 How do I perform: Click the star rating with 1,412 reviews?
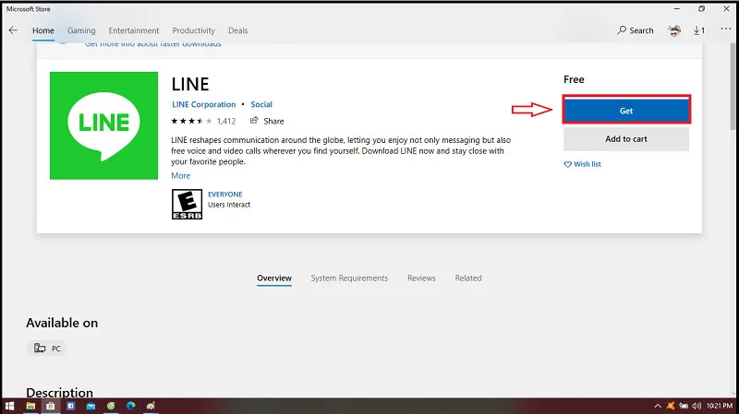pos(203,121)
